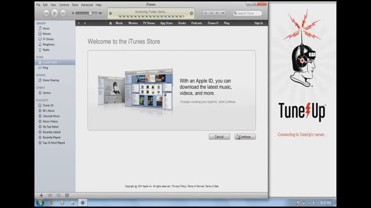Click the Accessing iTunes Store progress bar
371x208 pixels.
(151, 17)
